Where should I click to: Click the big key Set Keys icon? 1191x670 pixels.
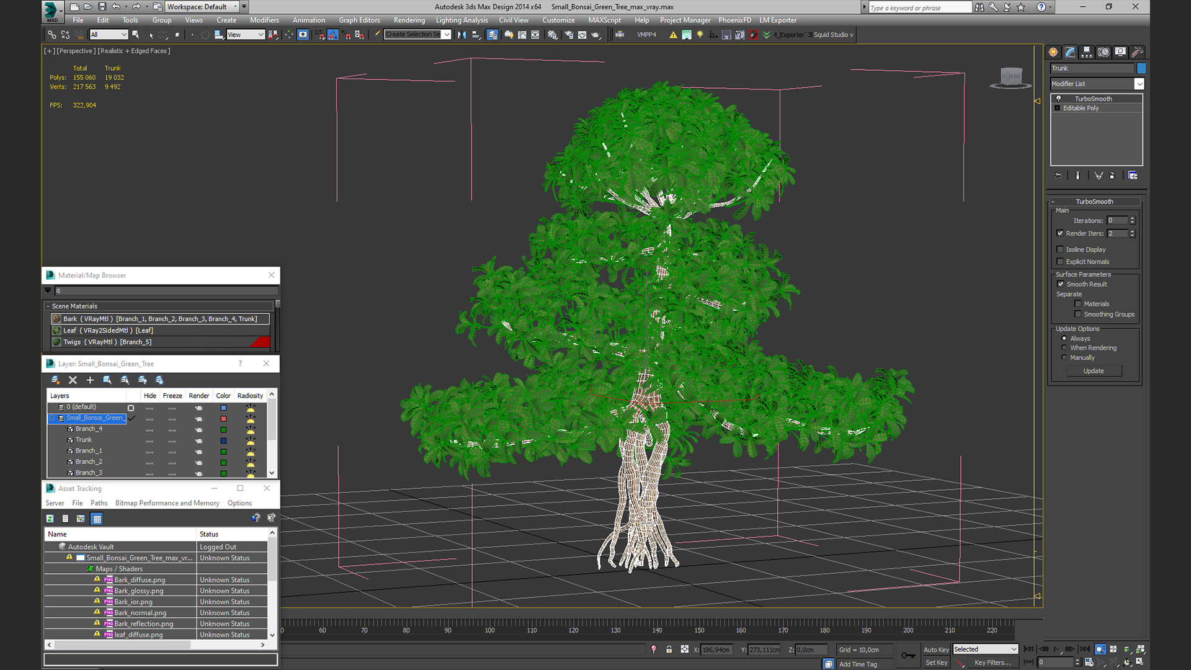point(908,655)
